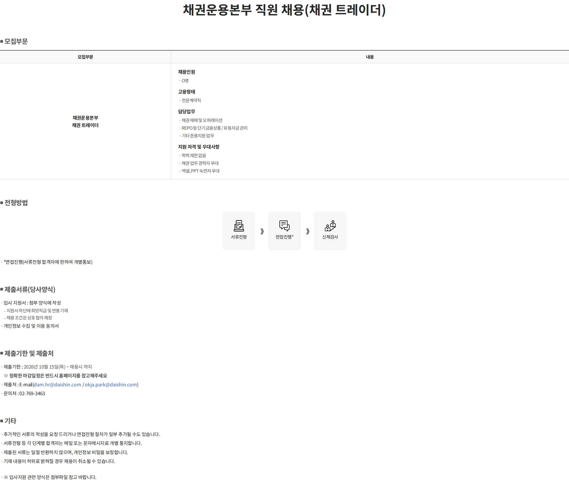The width and height of the screenshot is (569, 487).
Task: Click the 모집부문 section heading
Action: tap(16, 41)
